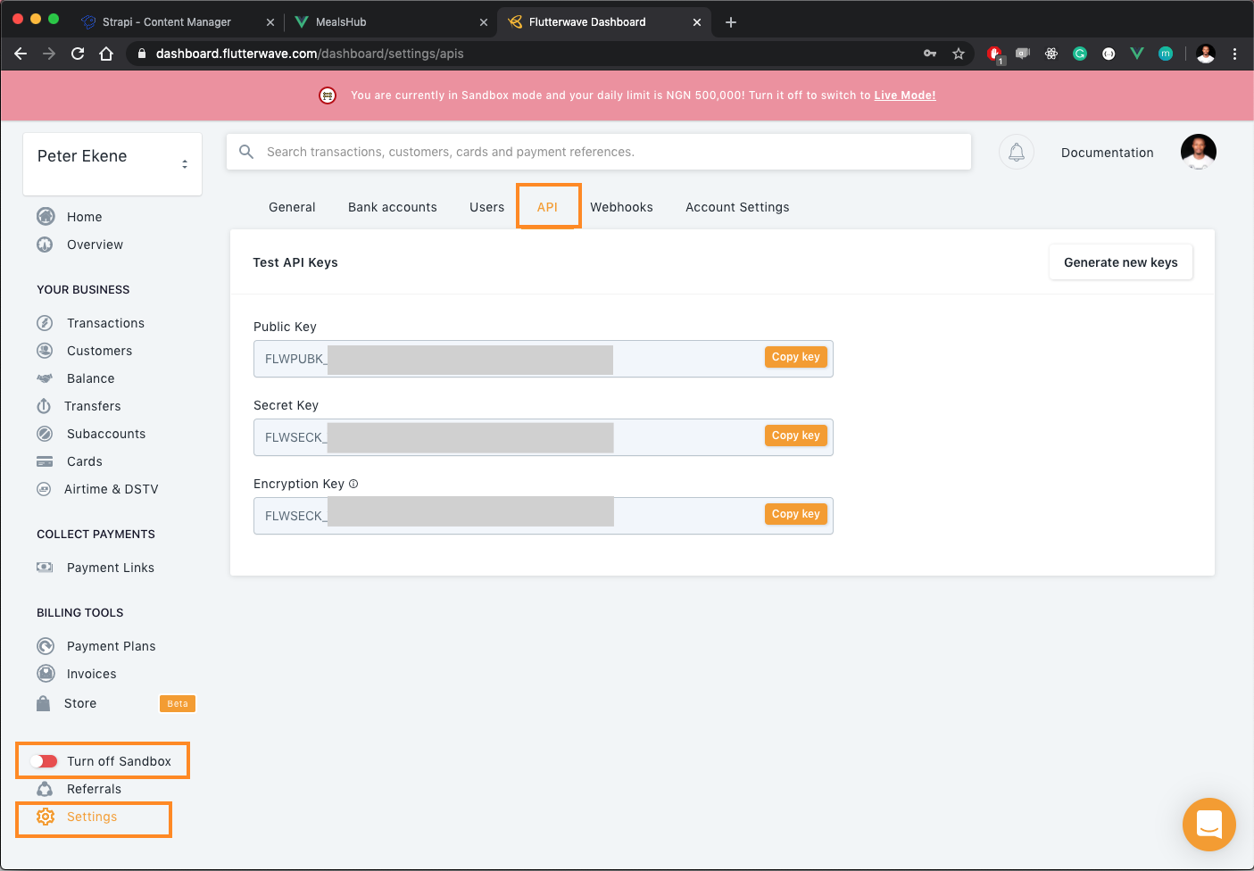This screenshot has height=871, width=1254.
Task: Open the Bank accounts tab
Action: coord(392,206)
